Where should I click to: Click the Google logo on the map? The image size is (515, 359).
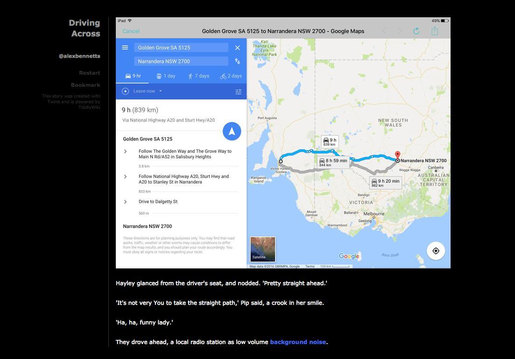click(349, 256)
